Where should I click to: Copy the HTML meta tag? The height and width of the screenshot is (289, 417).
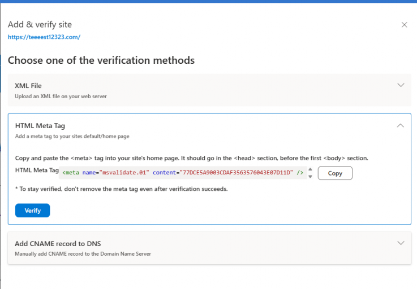[x=335, y=173]
